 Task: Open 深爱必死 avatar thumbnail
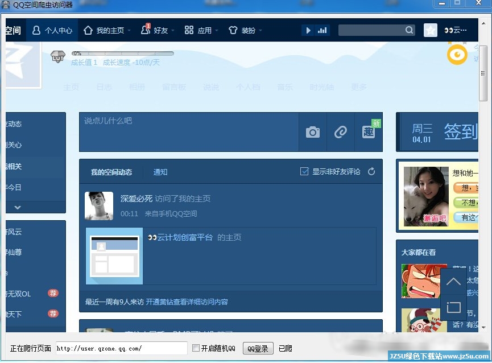click(x=99, y=206)
